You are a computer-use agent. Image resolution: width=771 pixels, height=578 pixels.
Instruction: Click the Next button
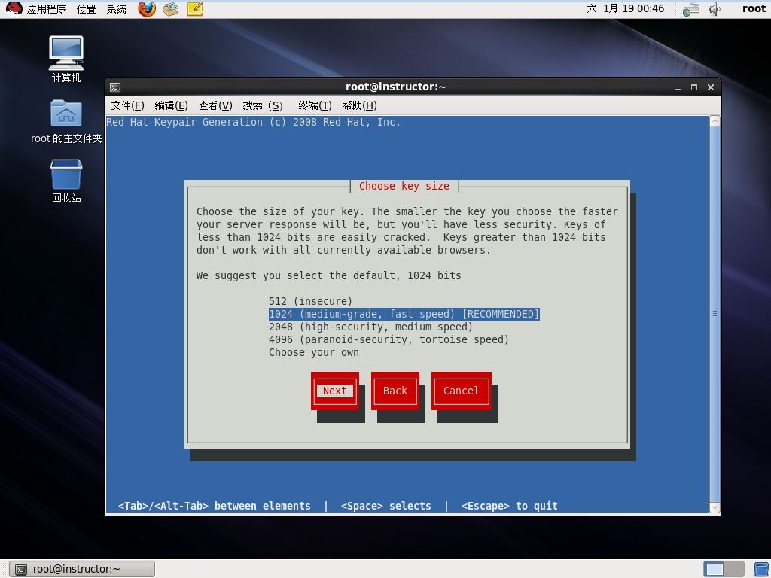(x=335, y=391)
